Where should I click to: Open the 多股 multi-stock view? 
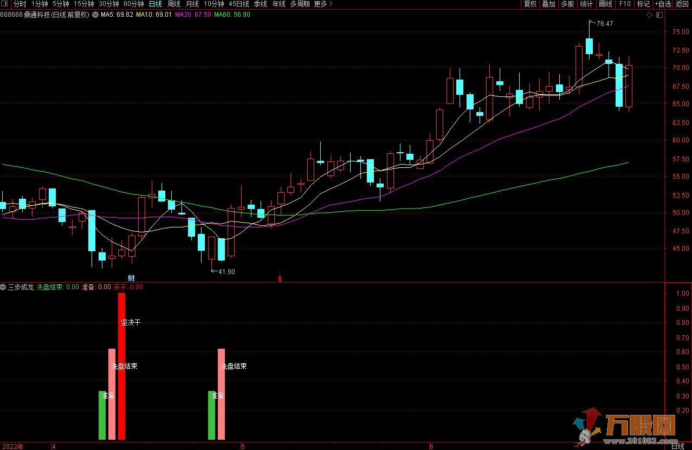567,4
